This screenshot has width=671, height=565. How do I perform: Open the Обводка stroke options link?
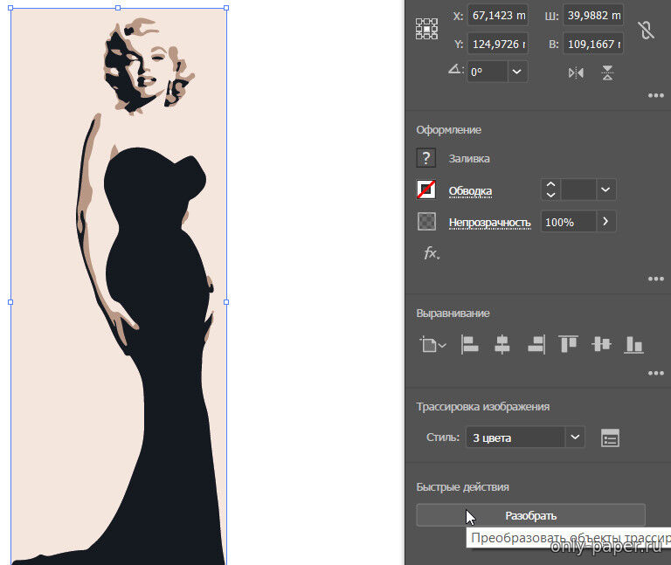(470, 190)
